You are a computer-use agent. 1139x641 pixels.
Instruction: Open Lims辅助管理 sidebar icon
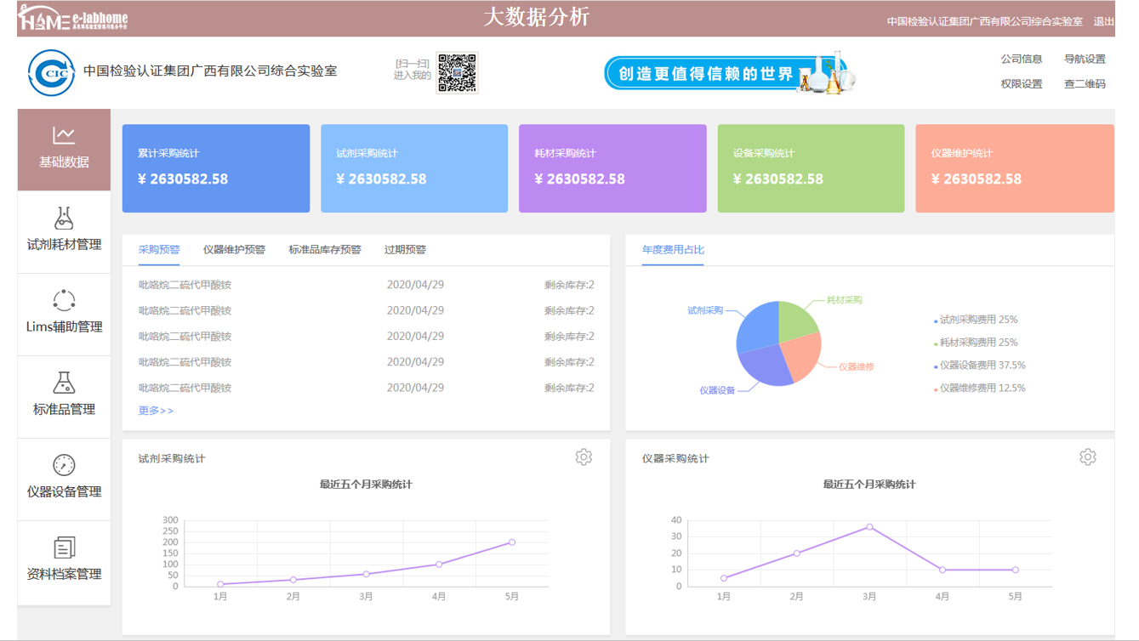(x=64, y=301)
